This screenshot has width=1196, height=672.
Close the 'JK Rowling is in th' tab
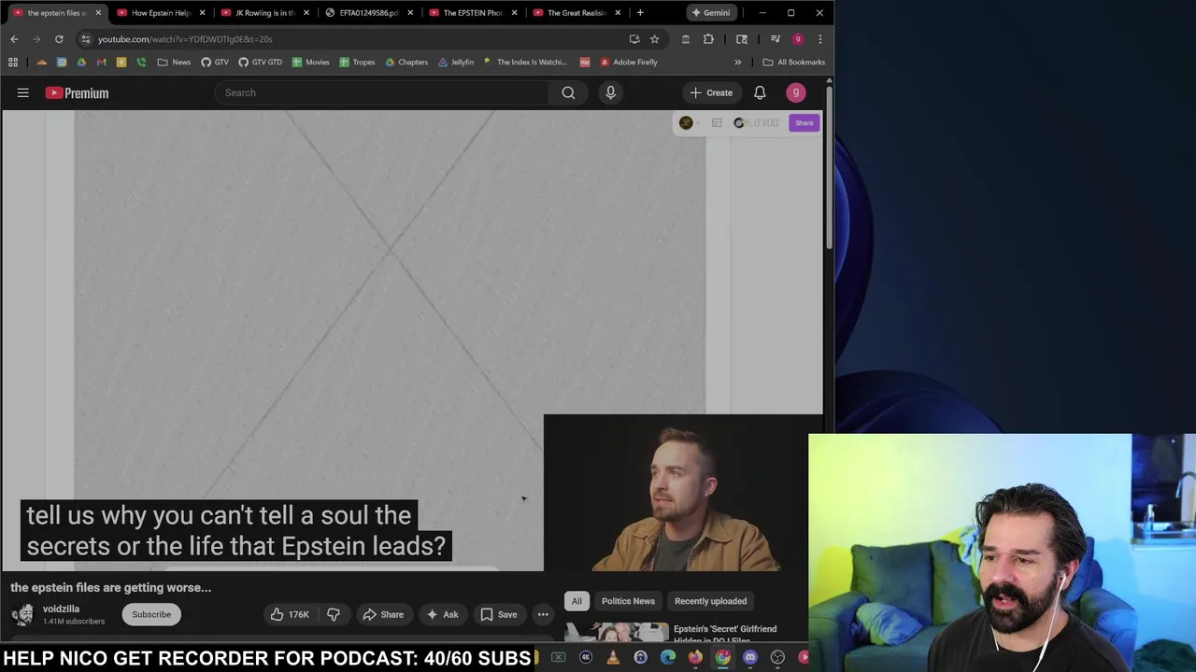[x=306, y=13]
